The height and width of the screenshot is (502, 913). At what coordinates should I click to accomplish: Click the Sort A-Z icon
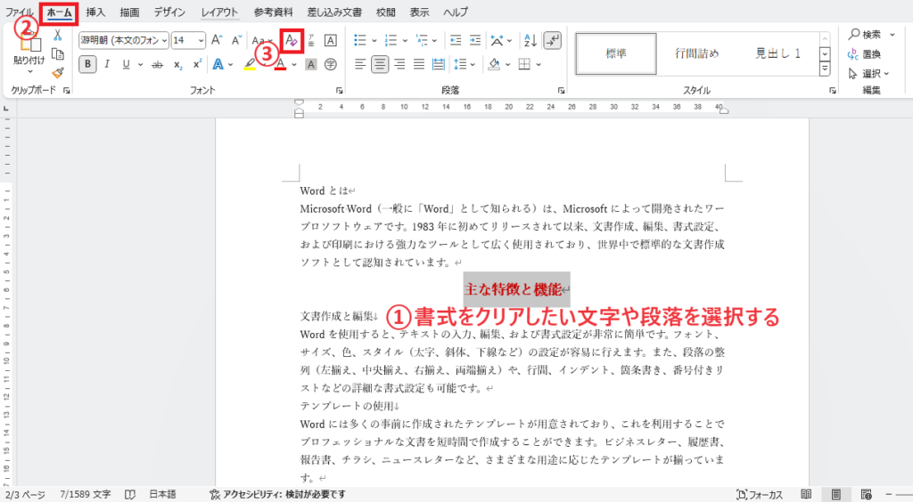pyautogui.click(x=530, y=40)
